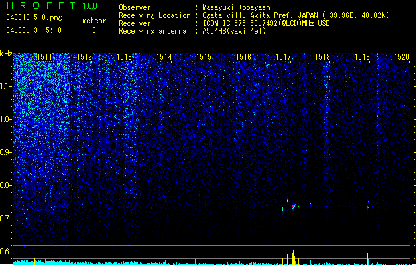Click the yellow spike near 1511
Screen dimensions: 417x265
pos(34,257)
